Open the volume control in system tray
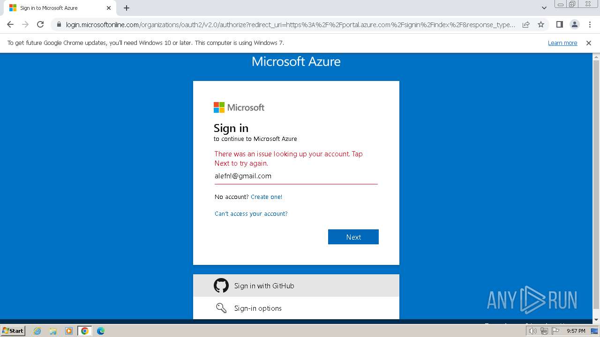This screenshot has width=600, height=337. [x=533, y=331]
